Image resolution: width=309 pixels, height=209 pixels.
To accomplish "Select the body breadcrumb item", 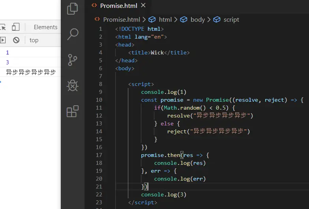I will (197, 19).
